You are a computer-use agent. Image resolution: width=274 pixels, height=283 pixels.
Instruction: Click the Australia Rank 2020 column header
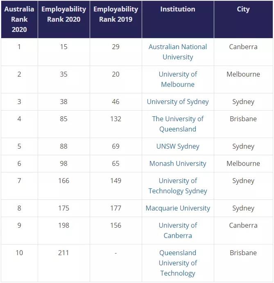[19, 19]
